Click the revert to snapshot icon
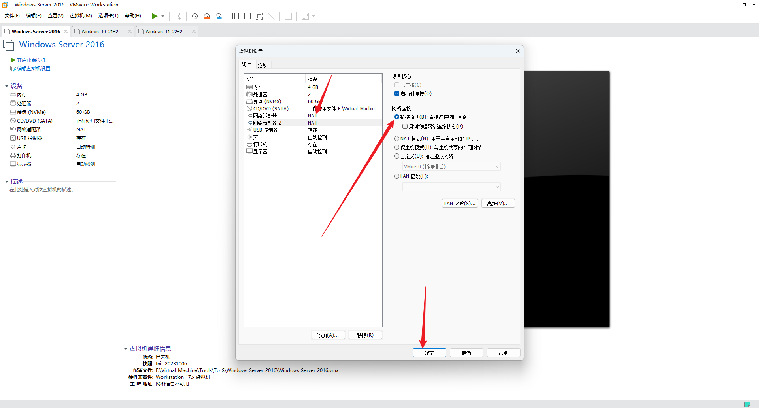Viewport: 759px width, 408px height. tap(207, 16)
